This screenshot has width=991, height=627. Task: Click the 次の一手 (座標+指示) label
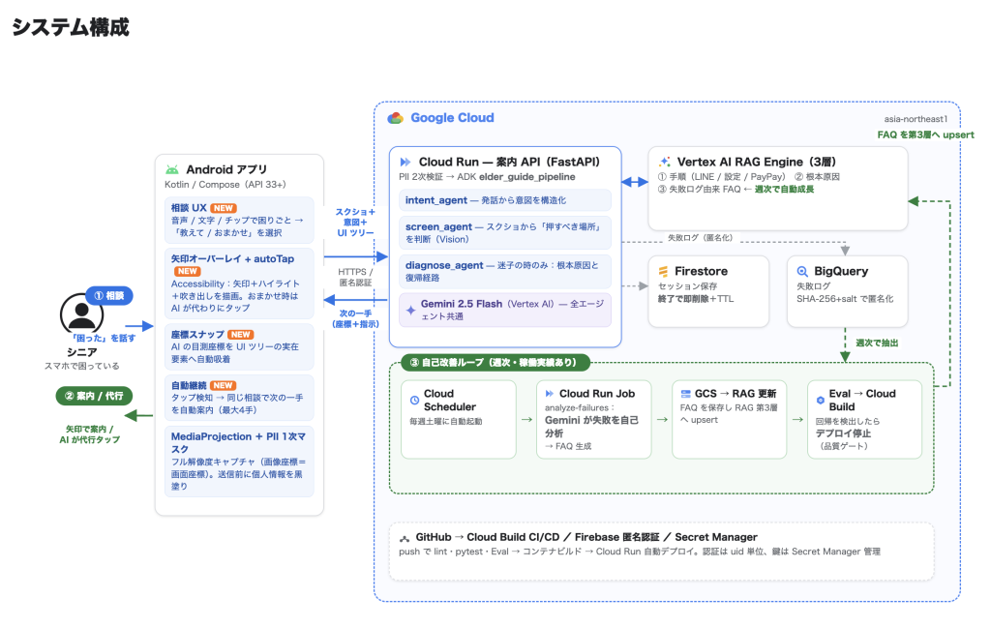click(x=355, y=318)
